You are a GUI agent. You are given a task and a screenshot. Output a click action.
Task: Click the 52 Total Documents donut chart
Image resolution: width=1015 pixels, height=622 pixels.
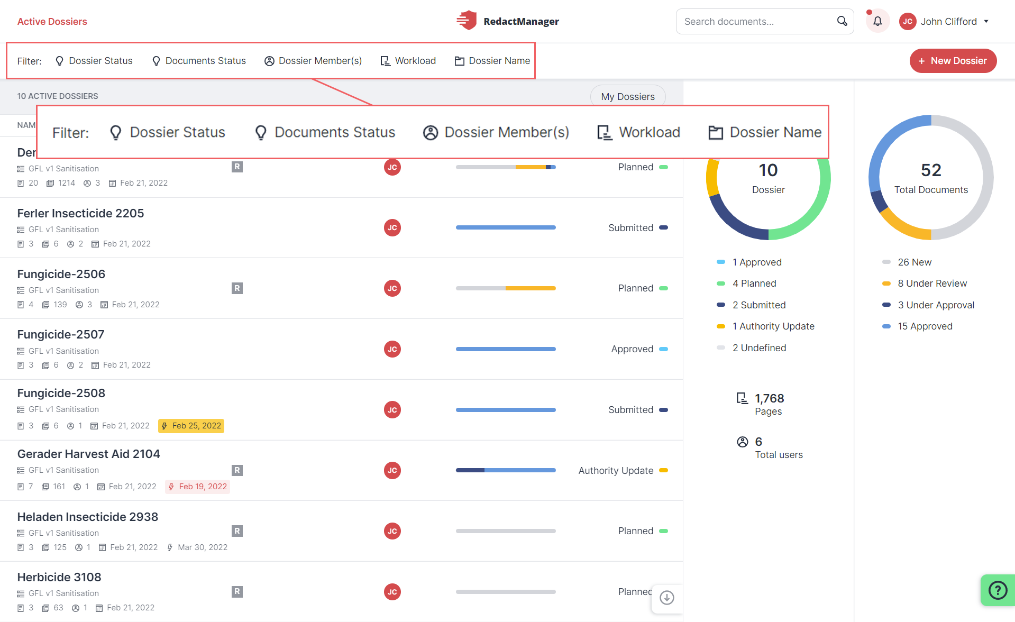pyautogui.click(x=931, y=178)
